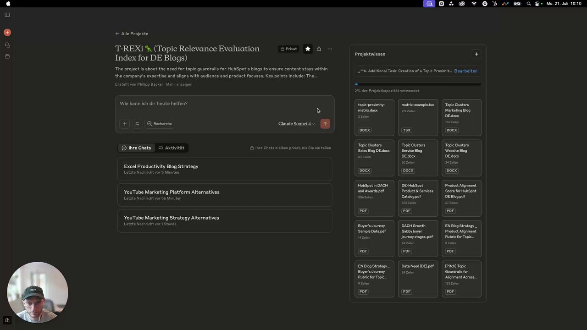Share the project using the share icon
Screen dimensions: 587x330
[x=319, y=49]
